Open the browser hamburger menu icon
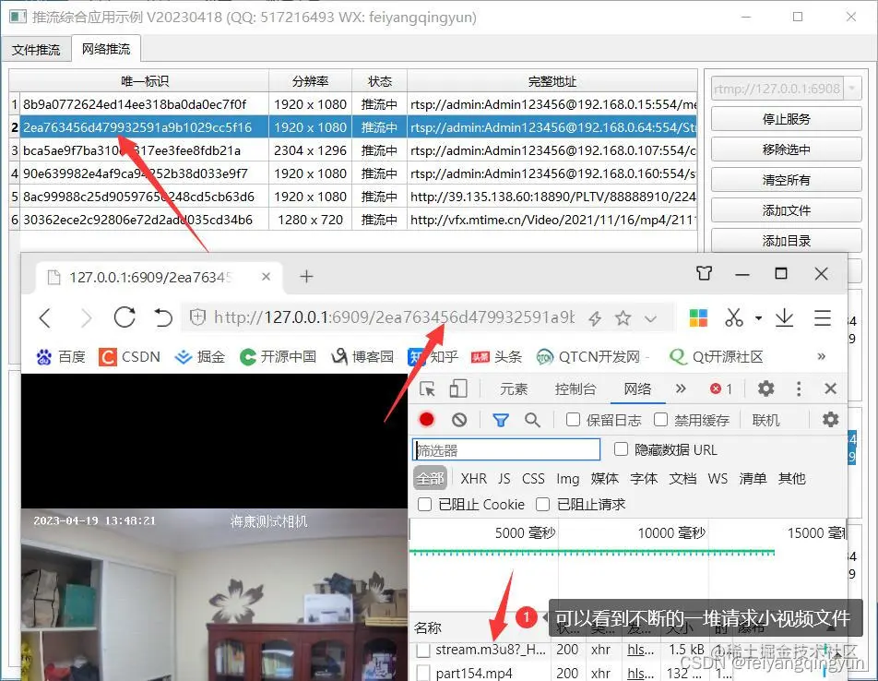 pos(824,317)
